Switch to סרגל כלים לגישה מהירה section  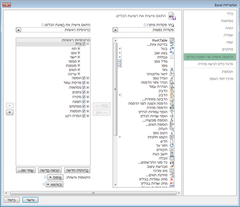point(215,64)
